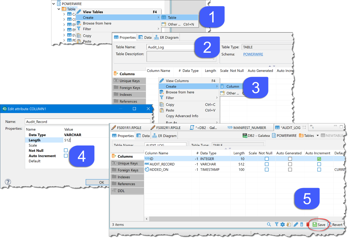350x240 pixels.
Task: Click the new column icon beside the pencil
Action: (x=302, y=225)
